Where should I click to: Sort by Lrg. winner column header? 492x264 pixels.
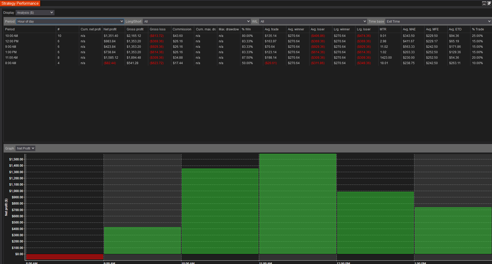coord(343,29)
